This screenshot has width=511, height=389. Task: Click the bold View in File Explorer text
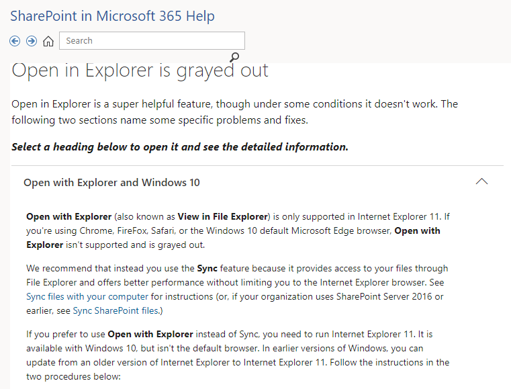click(223, 216)
